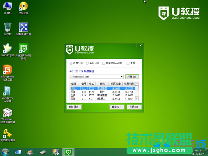This screenshot has height=156, width=208.
Task: Open the paintbrush tool on the taskbar
Action: [x=30, y=152]
